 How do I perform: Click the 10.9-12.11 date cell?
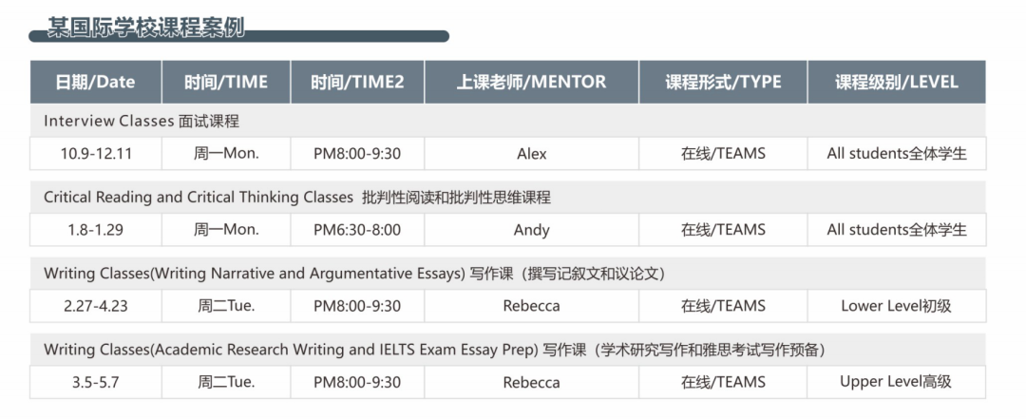[x=96, y=154]
